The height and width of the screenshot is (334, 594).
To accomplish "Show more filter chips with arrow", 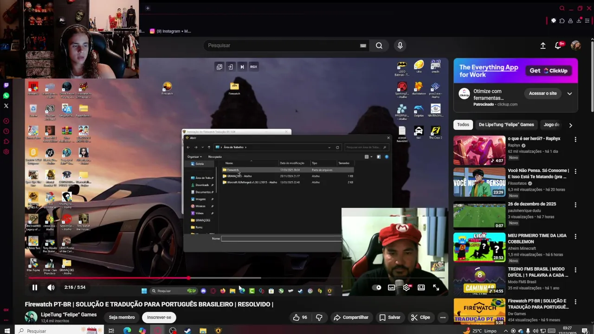I will tap(570, 125).
